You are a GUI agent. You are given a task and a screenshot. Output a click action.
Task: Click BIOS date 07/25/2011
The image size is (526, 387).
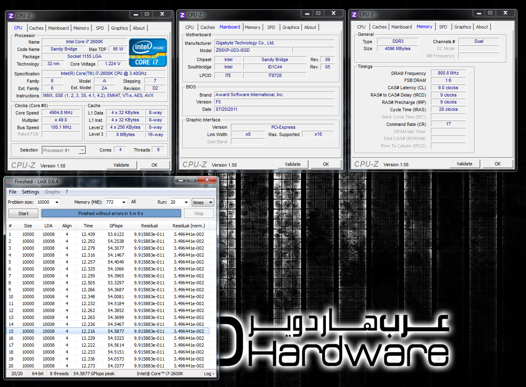click(x=275, y=109)
